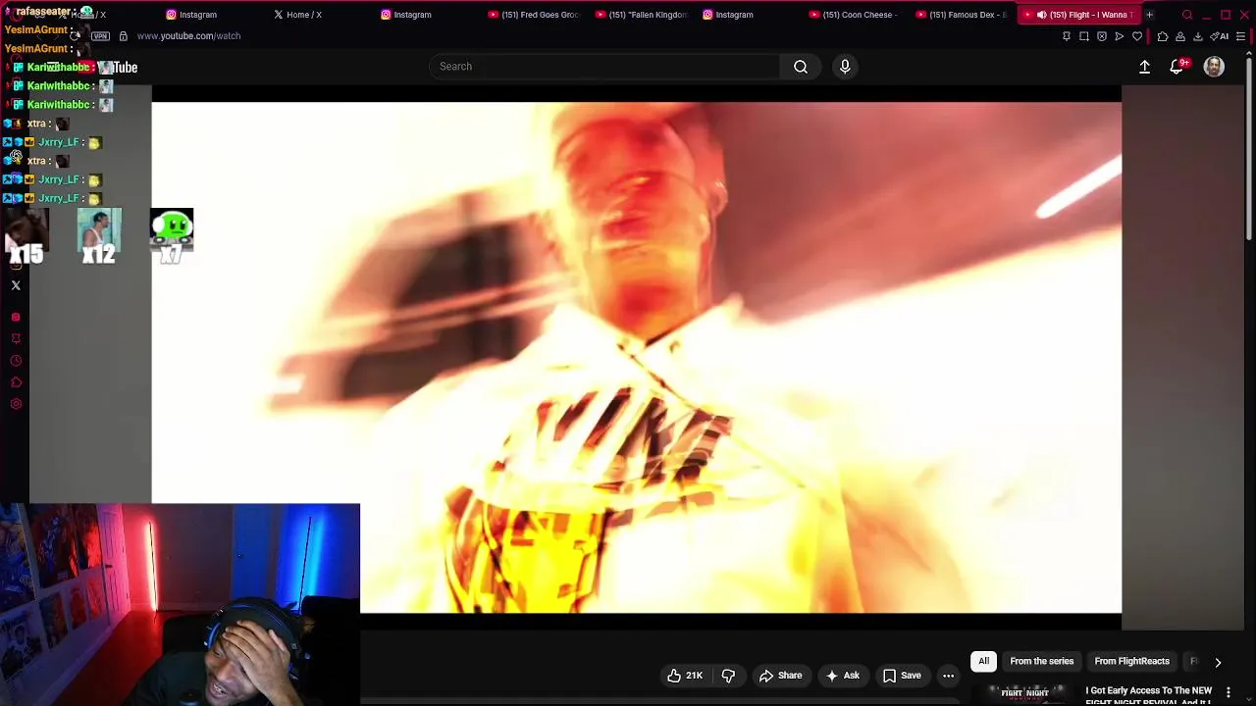
Task: Open the downloads icon
Action: click(x=1198, y=36)
